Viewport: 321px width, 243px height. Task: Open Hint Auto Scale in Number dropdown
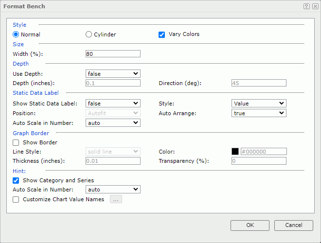113,190
